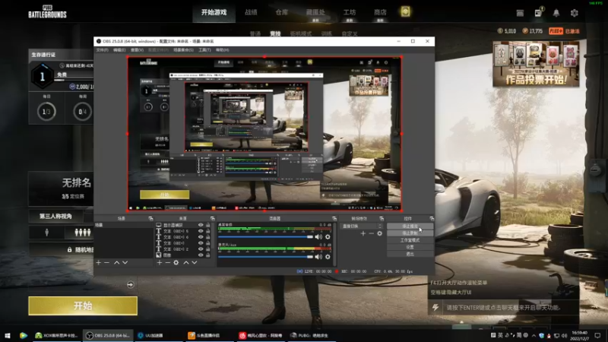The height and width of the screenshot is (342, 608).
Task: Open OBS View menu (查看)
Action: tap(137, 50)
